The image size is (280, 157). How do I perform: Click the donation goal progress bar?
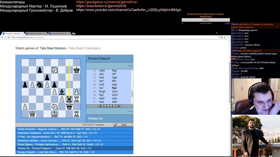(206, 20)
